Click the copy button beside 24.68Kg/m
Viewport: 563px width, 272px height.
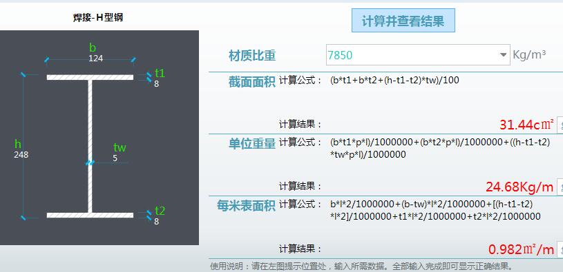coord(560,187)
